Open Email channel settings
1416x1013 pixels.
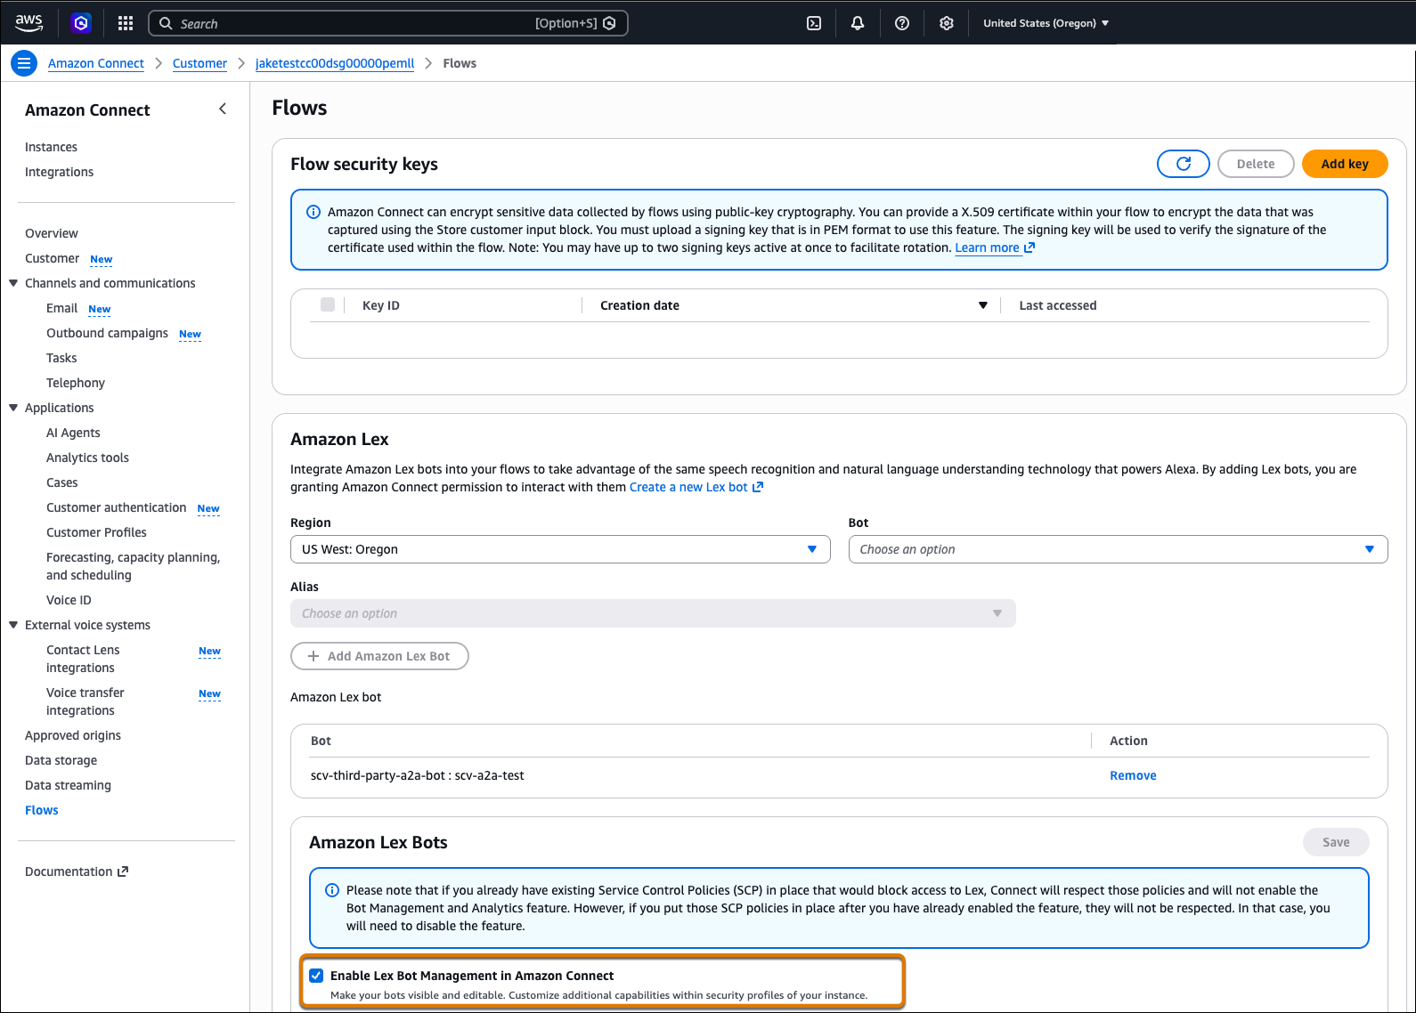tap(61, 308)
